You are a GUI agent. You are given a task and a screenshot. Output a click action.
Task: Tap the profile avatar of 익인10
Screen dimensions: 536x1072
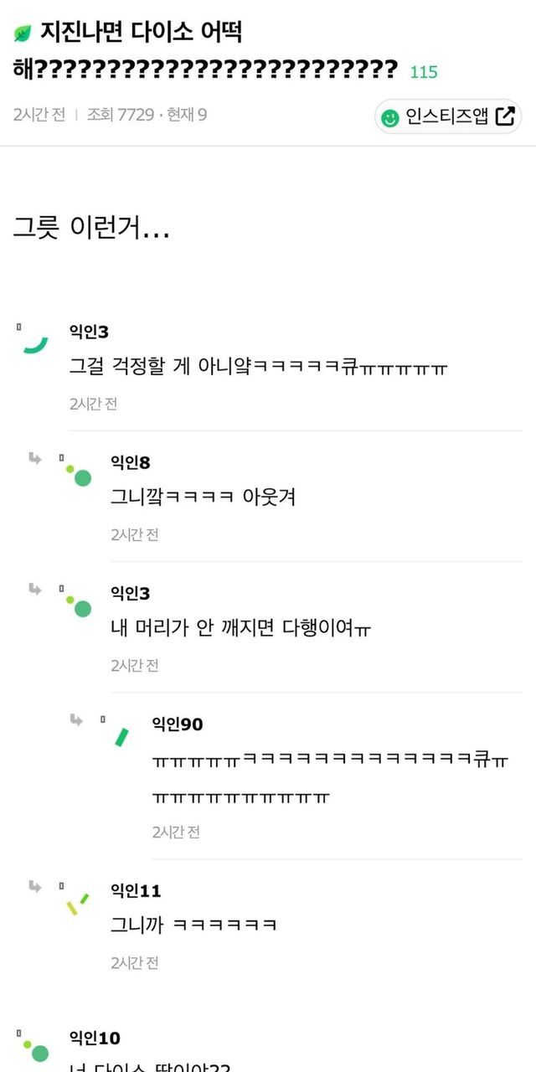point(36,1049)
